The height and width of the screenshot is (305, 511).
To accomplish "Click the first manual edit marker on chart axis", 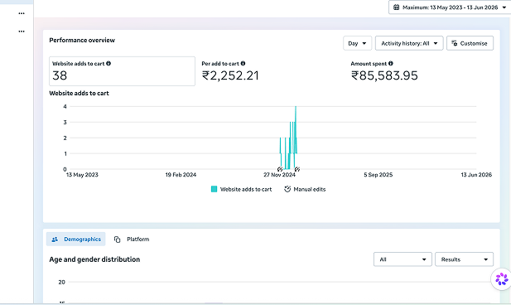I will tap(280, 169).
